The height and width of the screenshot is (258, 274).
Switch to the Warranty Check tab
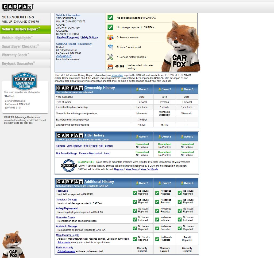pyautogui.click(x=25, y=55)
